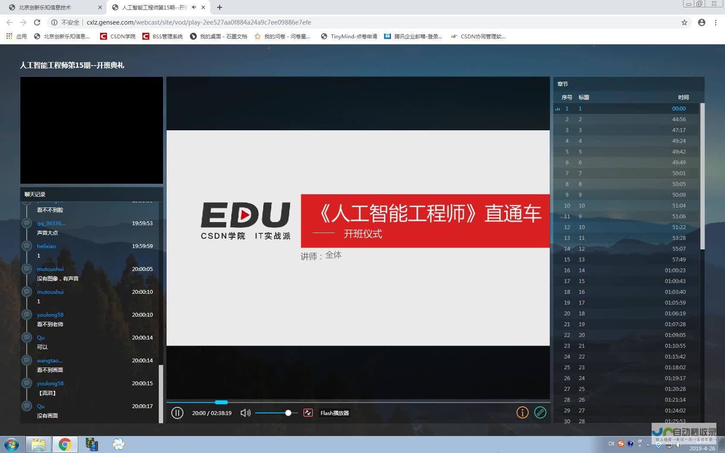Open a new browser tab

coord(219,7)
